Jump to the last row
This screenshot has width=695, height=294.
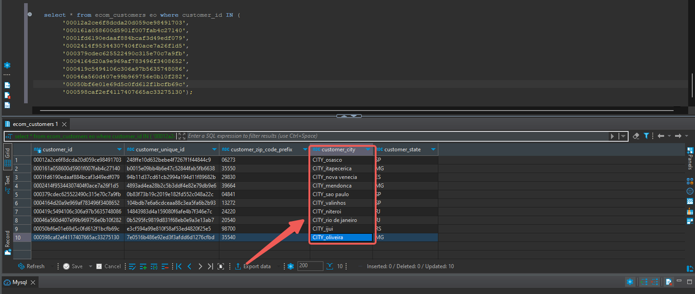coord(210,266)
